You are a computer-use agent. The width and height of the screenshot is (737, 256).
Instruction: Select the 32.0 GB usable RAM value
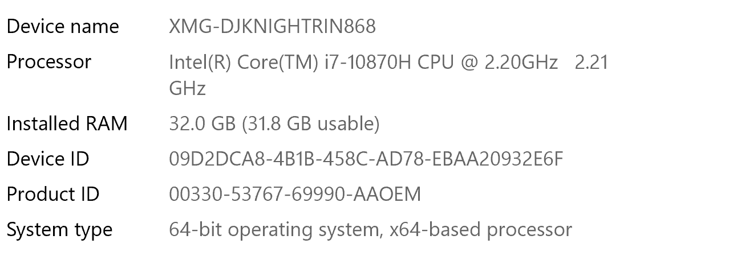pos(274,123)
